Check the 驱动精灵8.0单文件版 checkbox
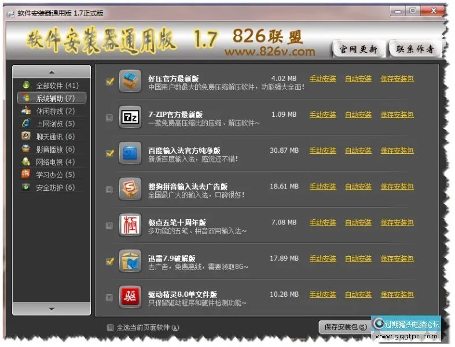Image resolution: width=455 pixels, height=347 pixels. pos(109,297)
